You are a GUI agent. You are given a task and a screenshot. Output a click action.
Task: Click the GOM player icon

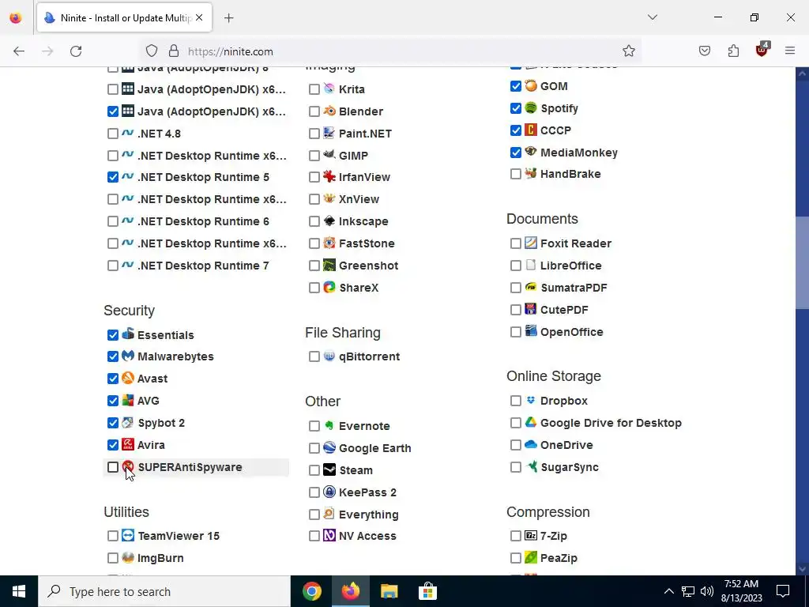530,85
